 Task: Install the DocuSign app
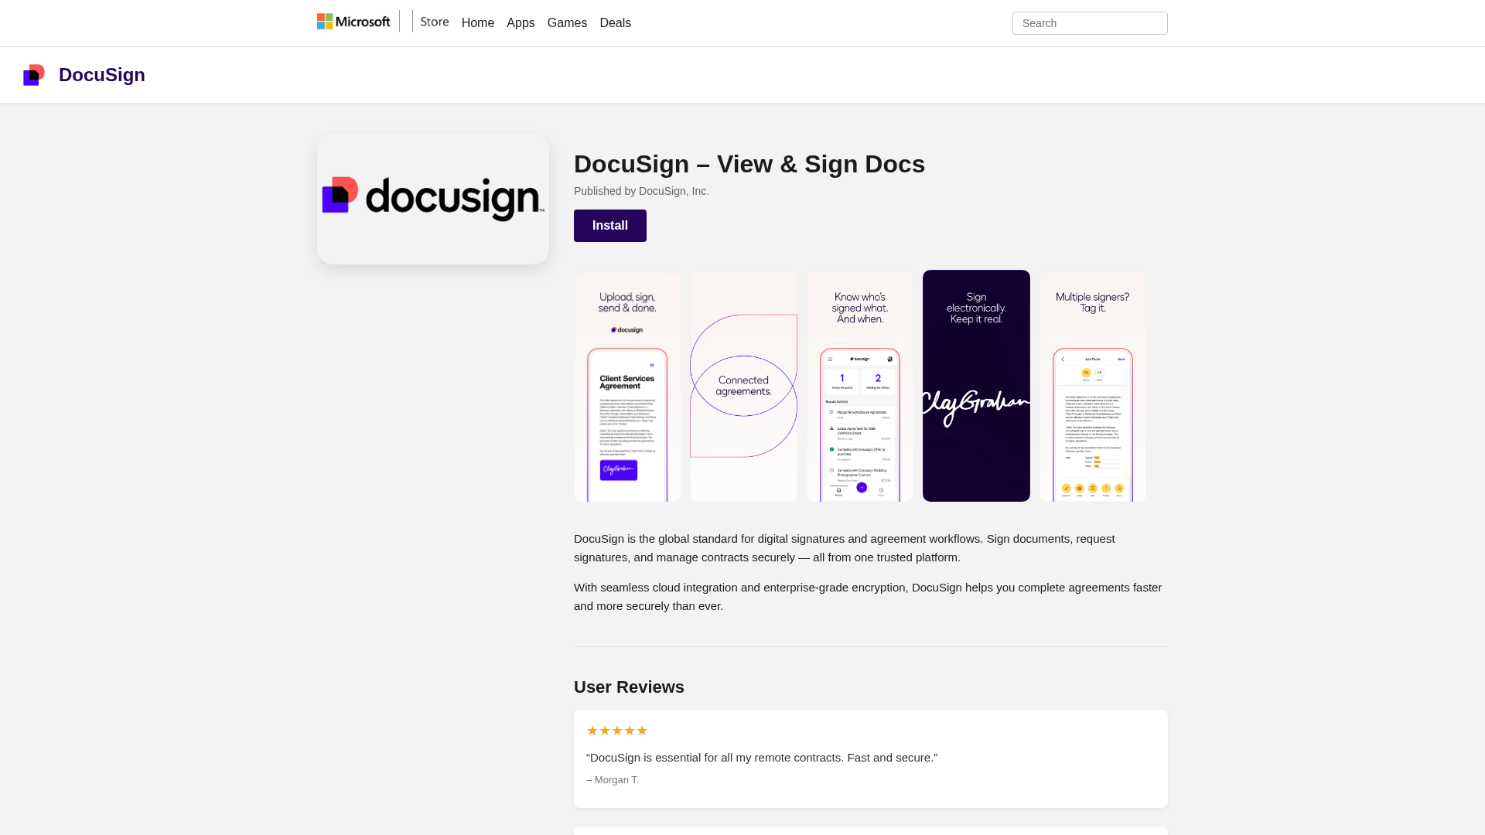(610, 226)
